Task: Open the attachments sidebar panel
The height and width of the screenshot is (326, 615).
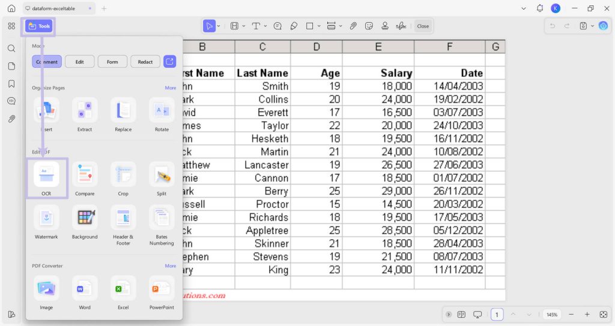Action: (11, 119)
